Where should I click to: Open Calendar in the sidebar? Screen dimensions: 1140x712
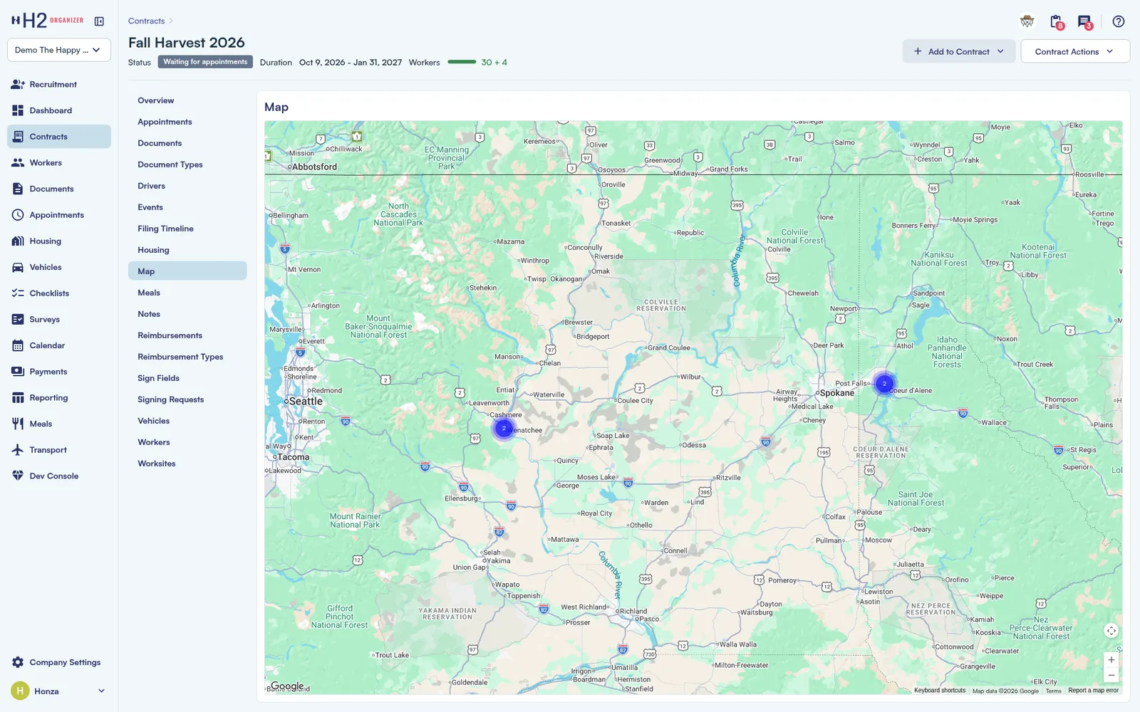point(59,345)
